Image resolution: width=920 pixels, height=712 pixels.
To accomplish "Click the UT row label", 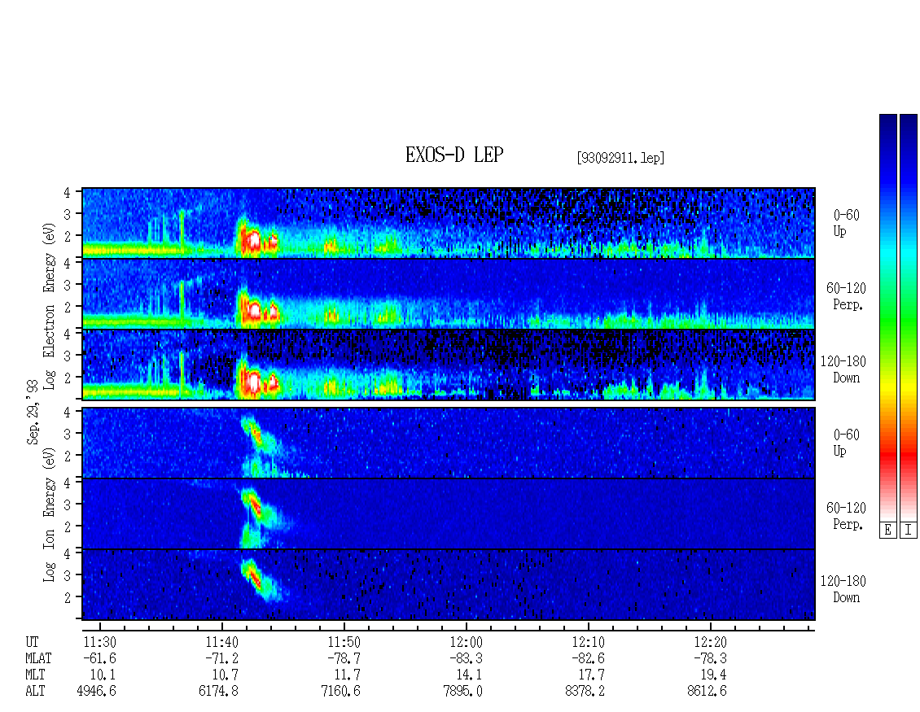I will click(x=32, y=642).
